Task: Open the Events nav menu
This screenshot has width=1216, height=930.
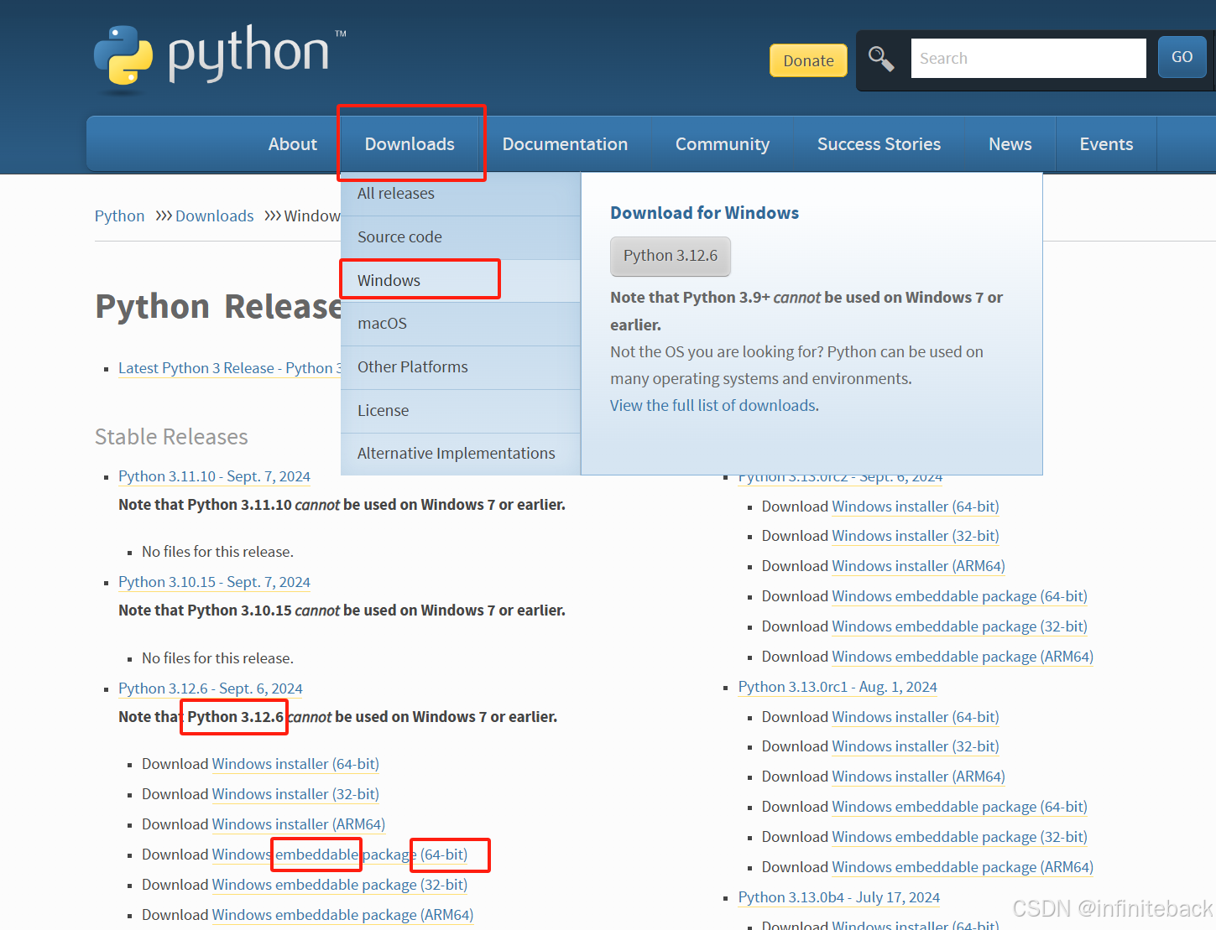Action: pyautogui.click(x=1106, y=144)
